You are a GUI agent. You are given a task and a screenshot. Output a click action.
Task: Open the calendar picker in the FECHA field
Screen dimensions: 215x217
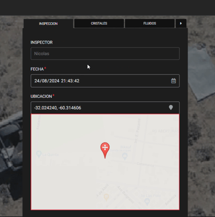coord(173,81)
